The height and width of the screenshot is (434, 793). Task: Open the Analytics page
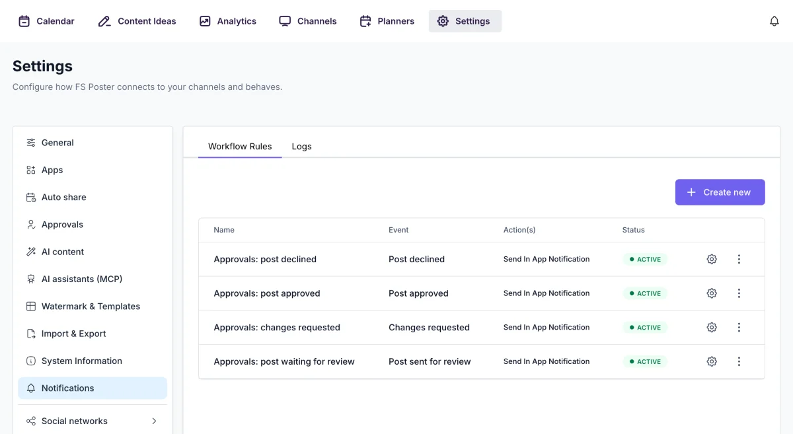(227, 21)
